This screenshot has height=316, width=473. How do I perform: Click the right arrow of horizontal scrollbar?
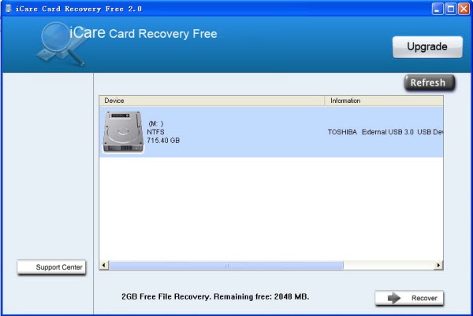point(438,265)
